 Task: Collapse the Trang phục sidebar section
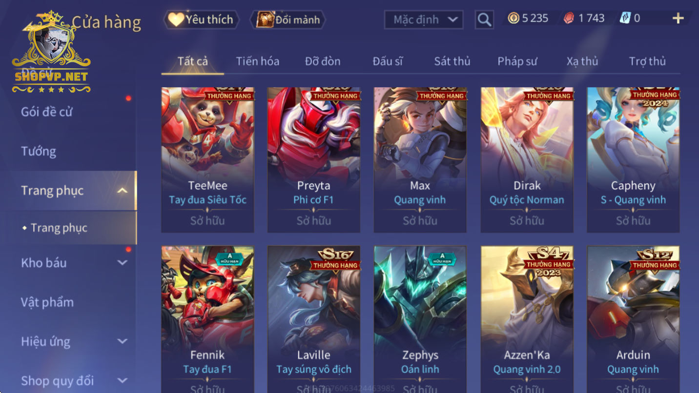click(x=123, y=191)
